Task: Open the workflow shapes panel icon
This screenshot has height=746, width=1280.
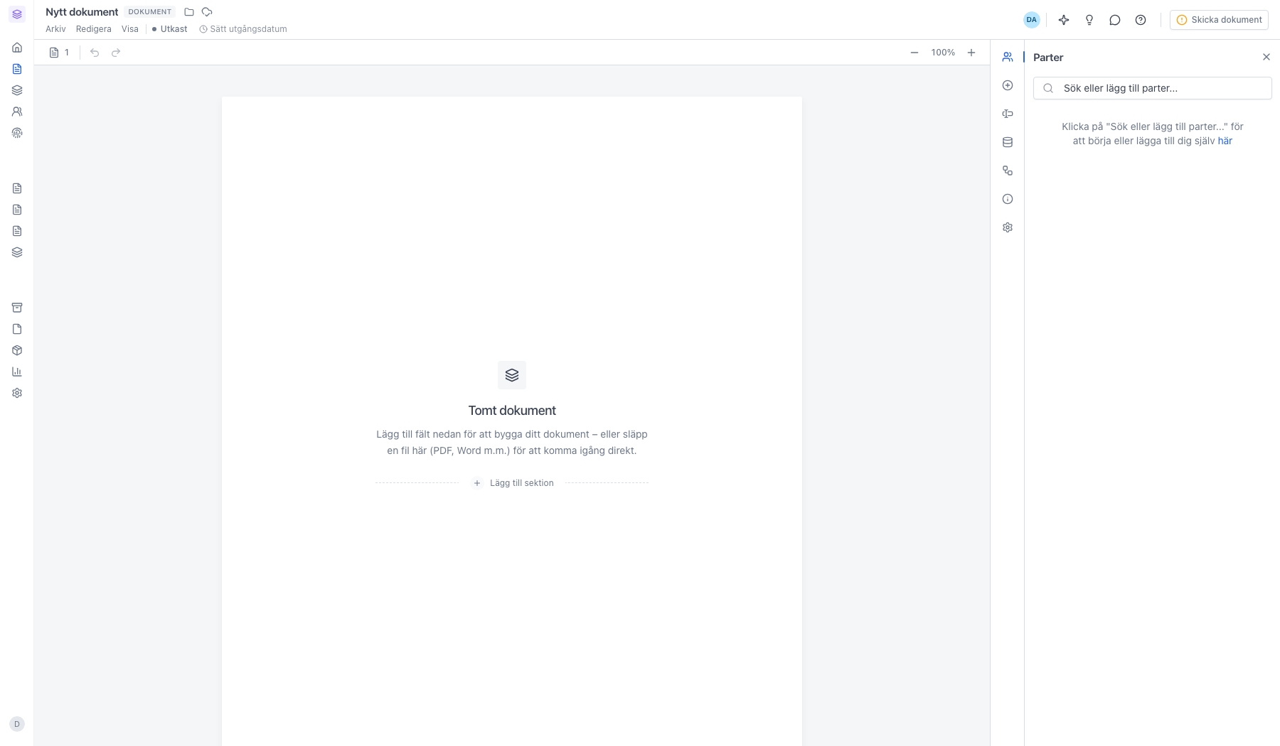Action: coord(1008,171)
